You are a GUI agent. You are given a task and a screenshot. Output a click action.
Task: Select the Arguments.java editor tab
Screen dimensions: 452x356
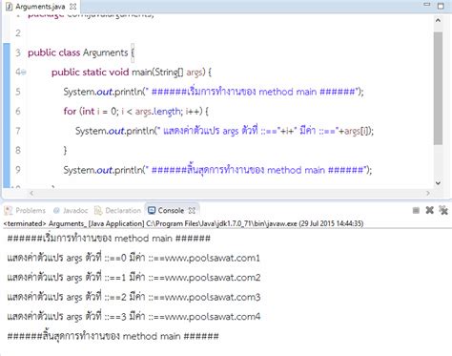tap(40, 7)
